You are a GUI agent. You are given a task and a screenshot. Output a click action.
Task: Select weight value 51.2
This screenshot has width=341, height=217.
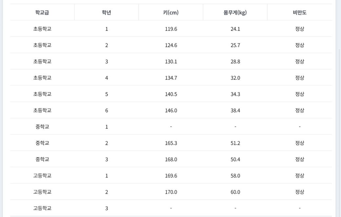(235, 143)
